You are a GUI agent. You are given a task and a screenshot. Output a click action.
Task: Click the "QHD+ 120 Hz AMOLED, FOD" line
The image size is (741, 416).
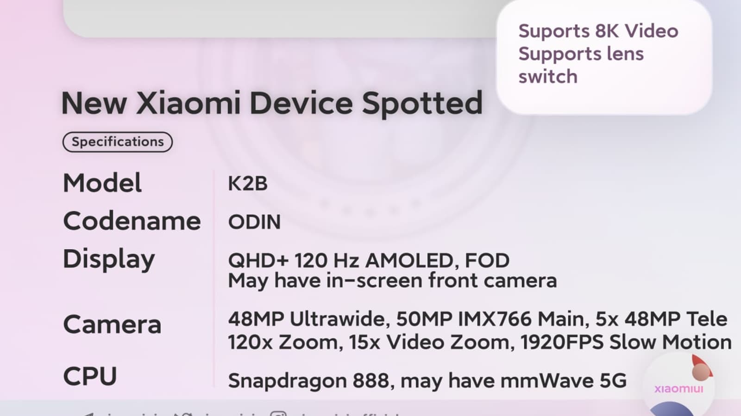coord(369,260)
